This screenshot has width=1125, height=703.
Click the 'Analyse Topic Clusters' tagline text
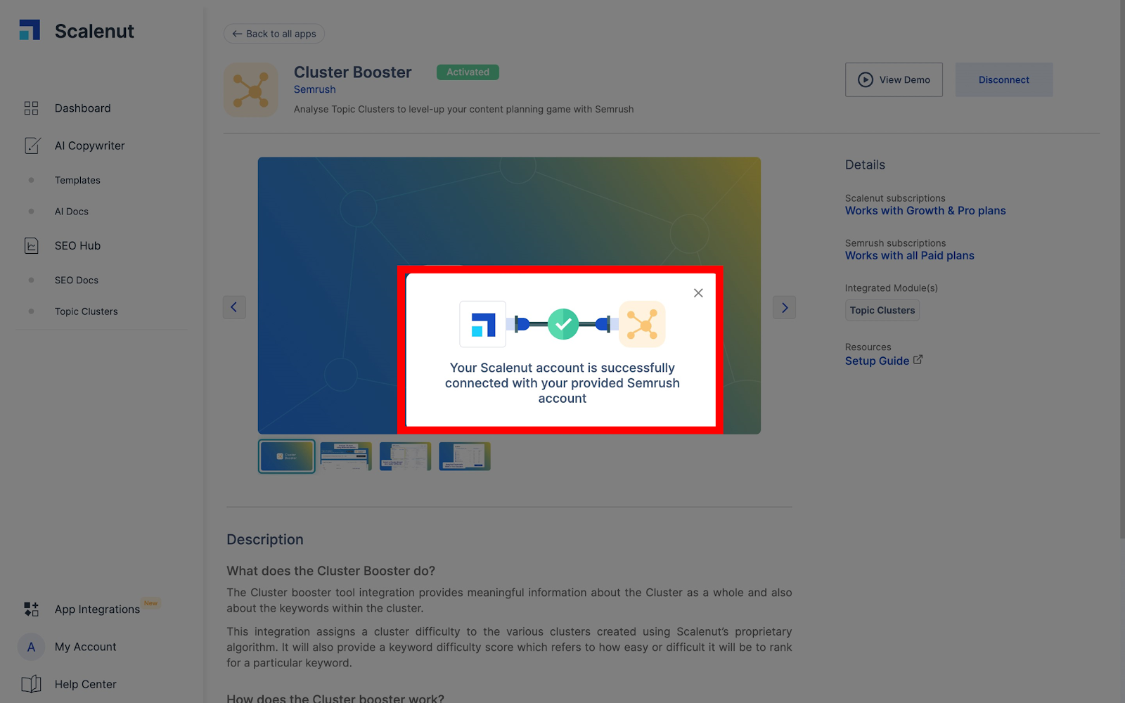pyautogui.click(x=463, y=109)
